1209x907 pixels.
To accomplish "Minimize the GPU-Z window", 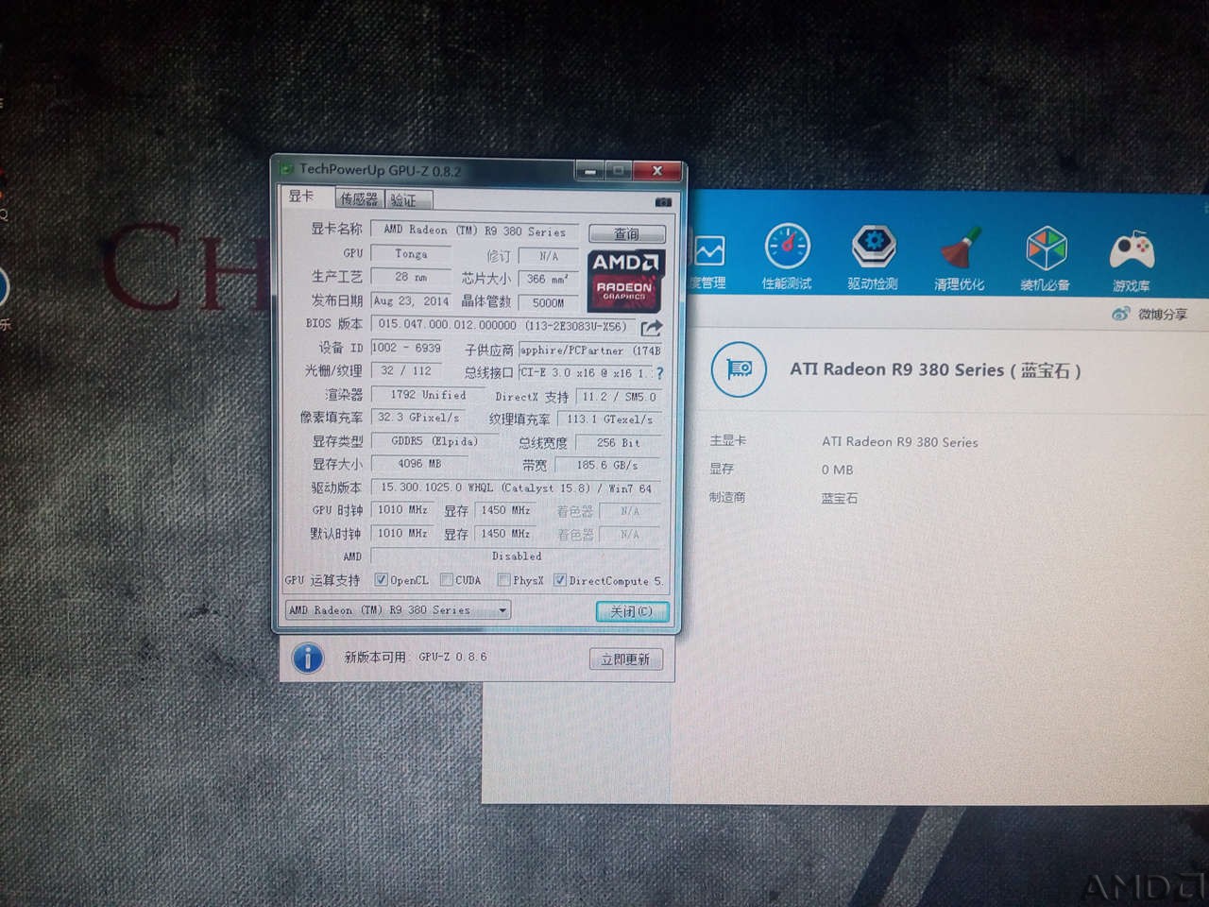I will coord(589,171).
